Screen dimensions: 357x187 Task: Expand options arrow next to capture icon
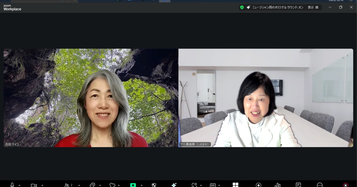(201, 185)
